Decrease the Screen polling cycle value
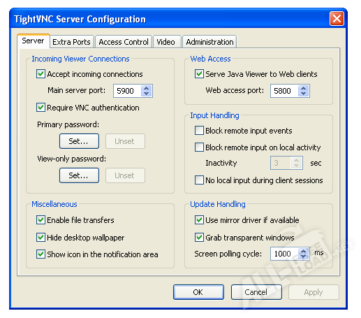The width and height of the screenshot is (361, 318). (303, 256)
